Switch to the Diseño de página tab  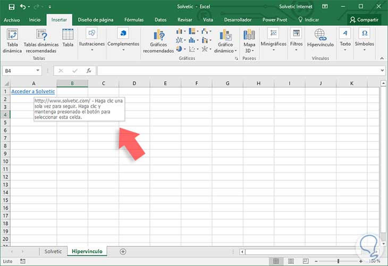pos(96,20)
